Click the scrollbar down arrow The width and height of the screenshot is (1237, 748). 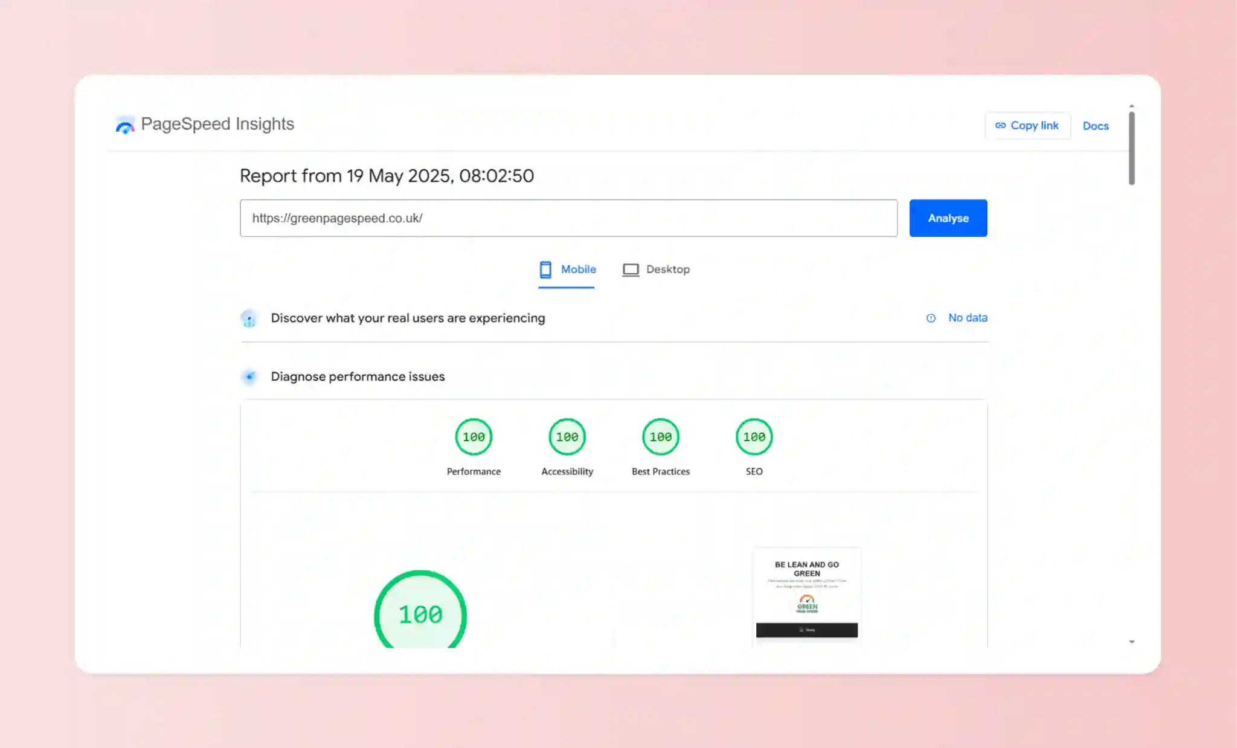pyautogui.click(x=1132, y=642)
